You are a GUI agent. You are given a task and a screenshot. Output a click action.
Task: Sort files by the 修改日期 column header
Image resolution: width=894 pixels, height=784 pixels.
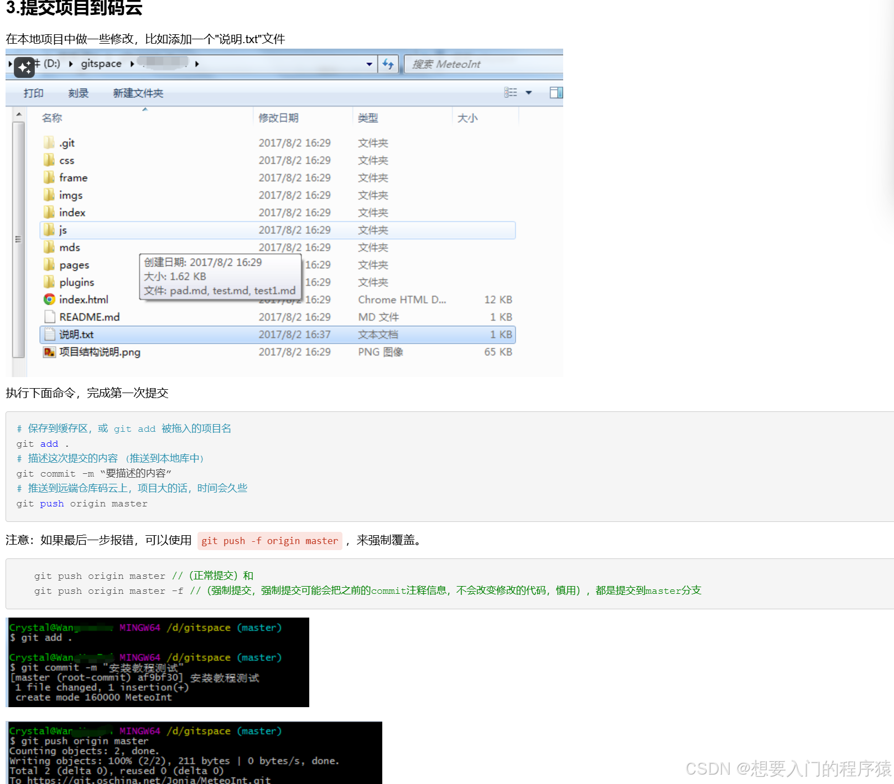[x=278, y=117]
